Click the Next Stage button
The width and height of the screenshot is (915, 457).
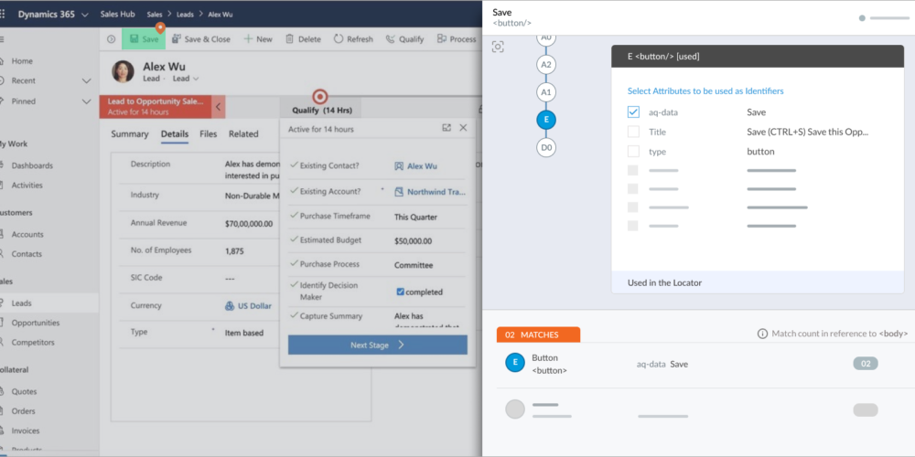(377, 345)
